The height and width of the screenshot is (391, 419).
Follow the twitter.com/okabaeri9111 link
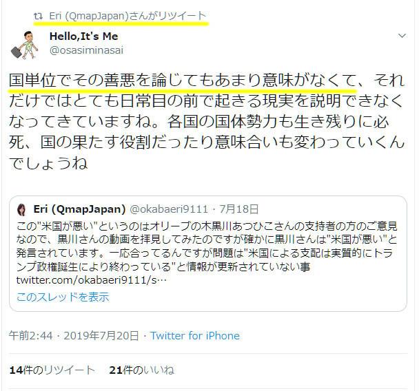coord(92,280)
